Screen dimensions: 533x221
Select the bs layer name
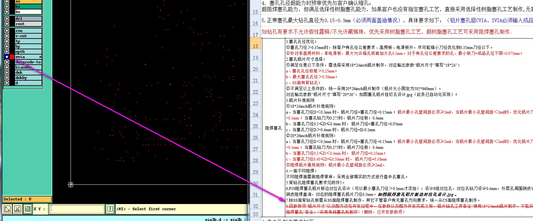[28, 7]
